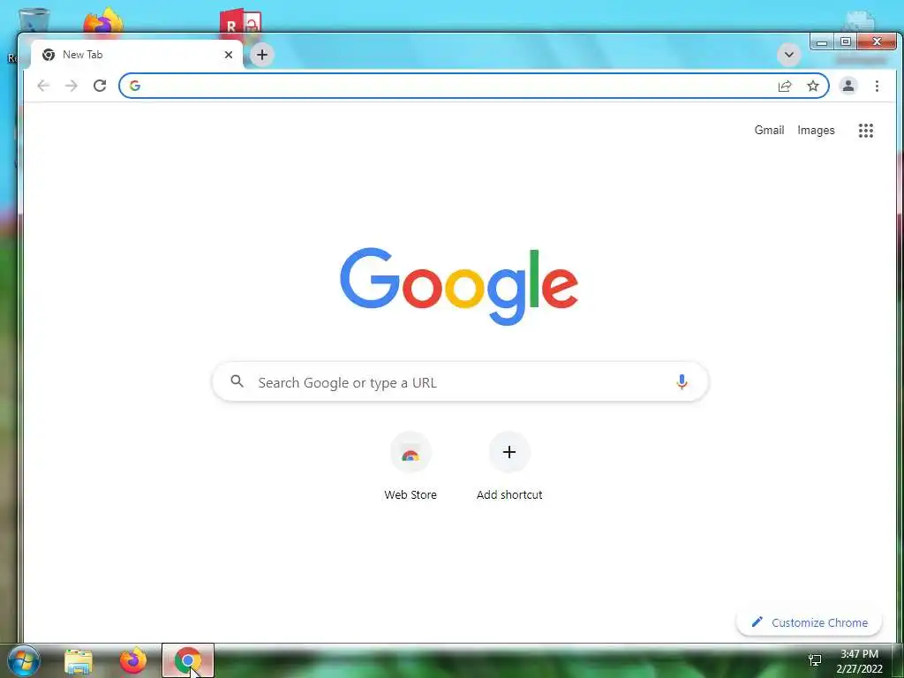
Task: Select the New Tab tab
Action: [x=137, y=55]
